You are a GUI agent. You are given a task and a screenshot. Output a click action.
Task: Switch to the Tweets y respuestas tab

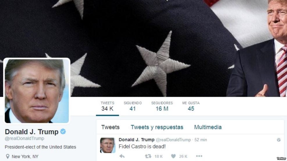pos(157,127)
